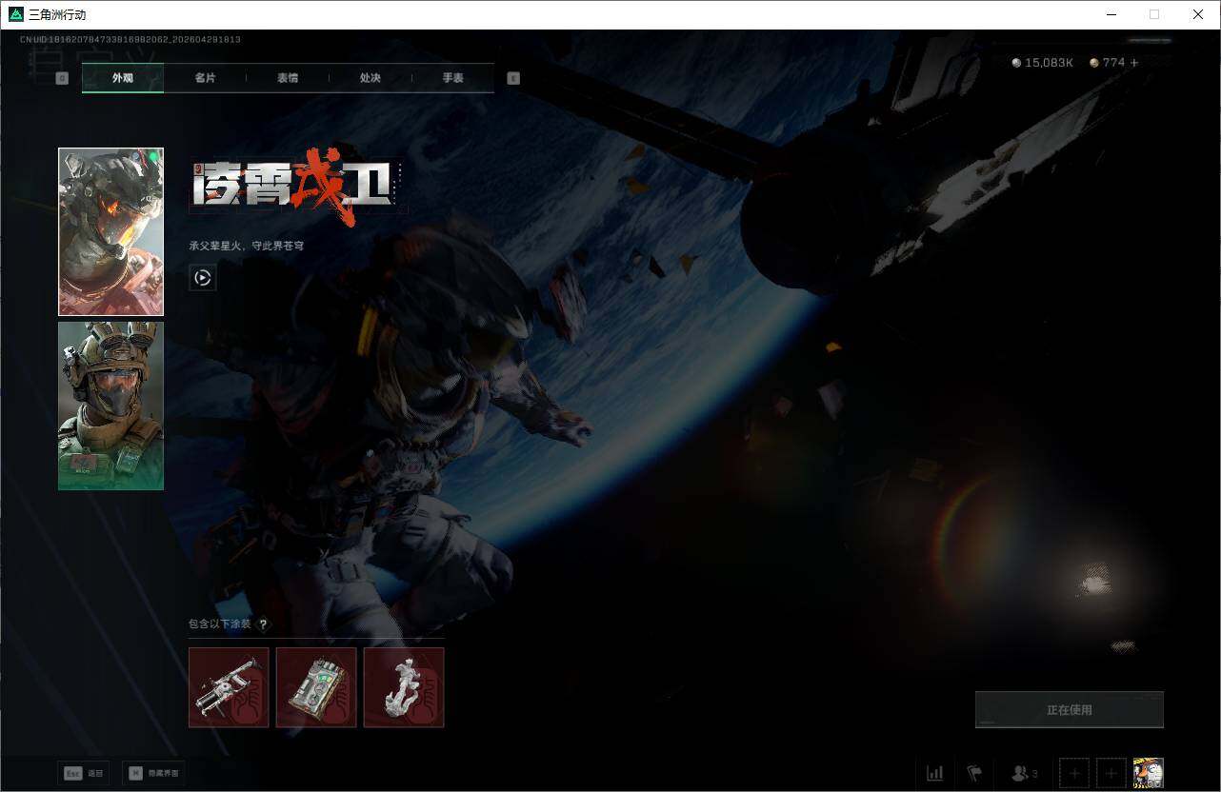Viewport: 1221px width, 792px height.
Task: Select the 外观 tab
Action: click(x=123, y=78)
